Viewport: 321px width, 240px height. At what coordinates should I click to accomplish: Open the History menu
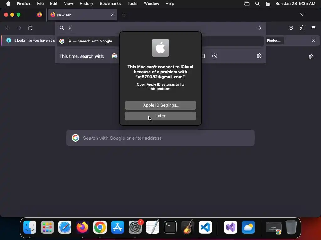[86, 4]
